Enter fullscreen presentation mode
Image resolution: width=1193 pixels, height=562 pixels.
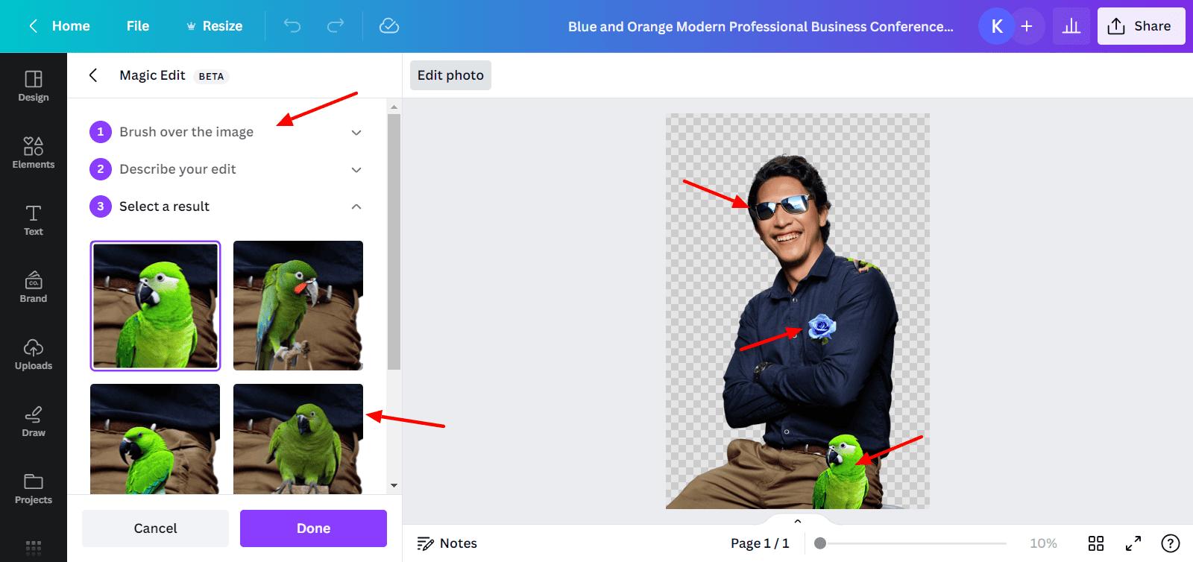pos(1133,543)
